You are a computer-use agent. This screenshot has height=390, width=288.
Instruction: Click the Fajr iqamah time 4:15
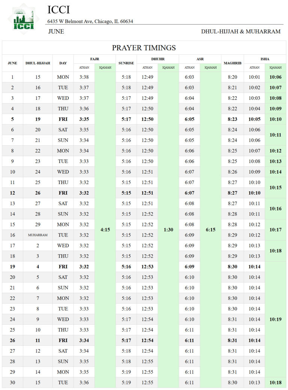pyautogui.click(x=105, y=229)
